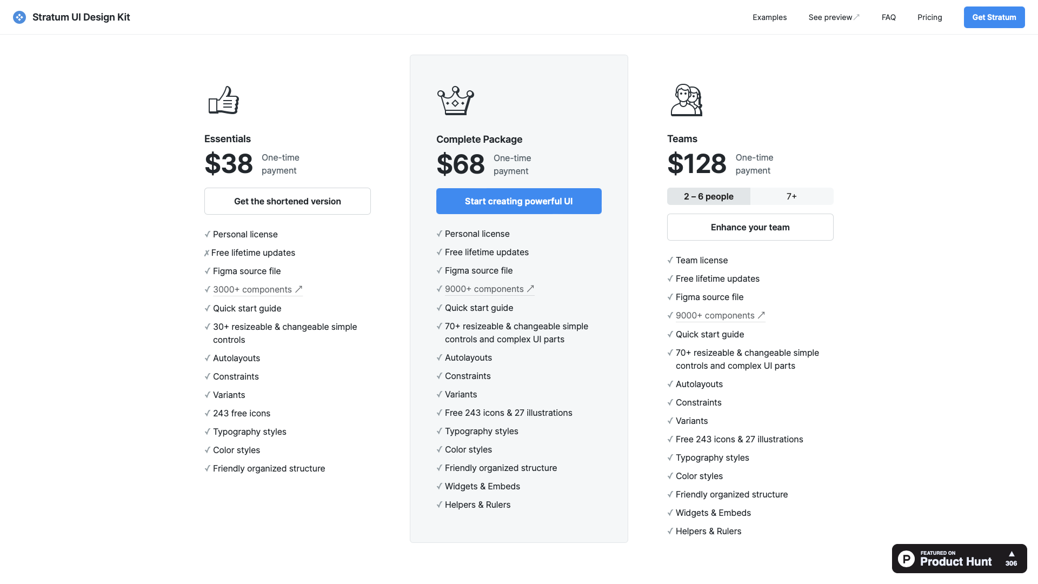This screenshot has height=584, width=1038.
Task: Click the Stratum logo icon in header
Action: tap(19, 17)
